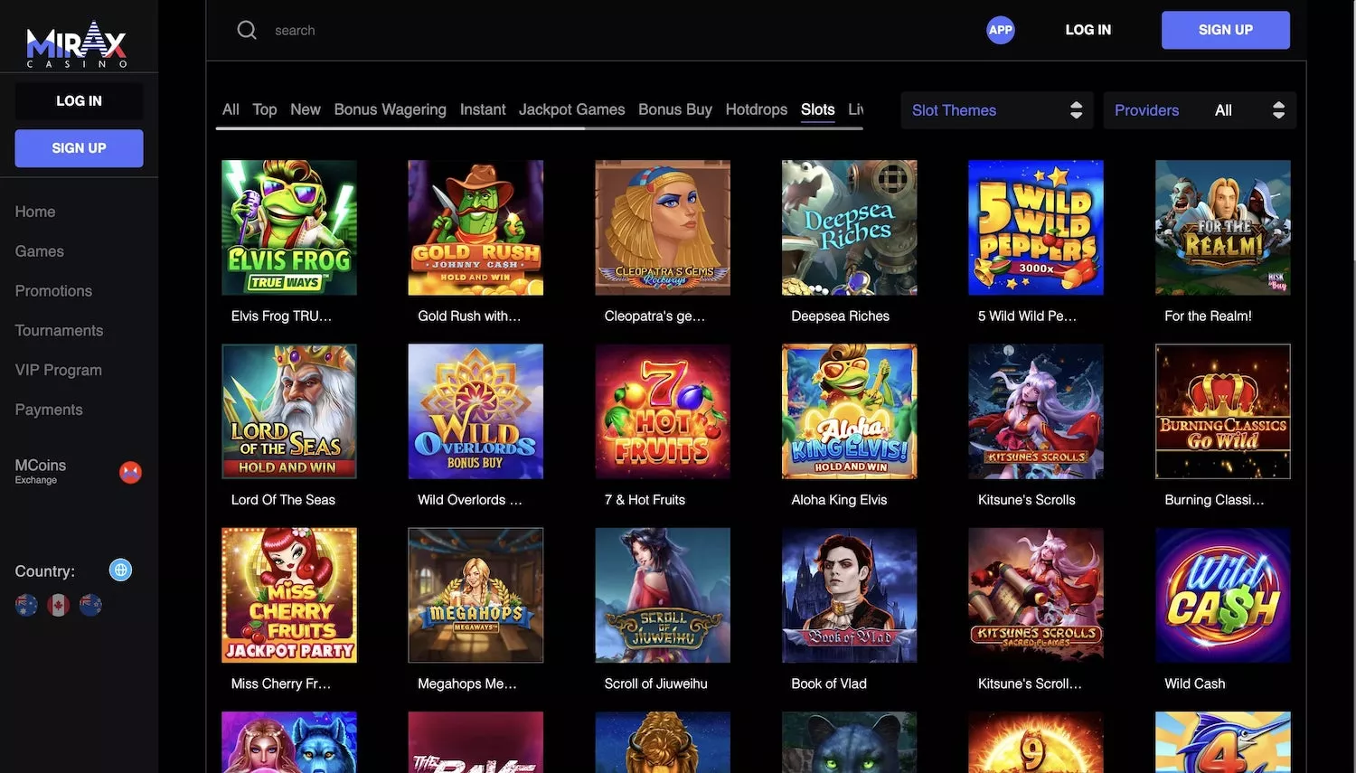The image size is (1356, 773).
Task: Select the Canada flag icon
Action: [59, 605]
